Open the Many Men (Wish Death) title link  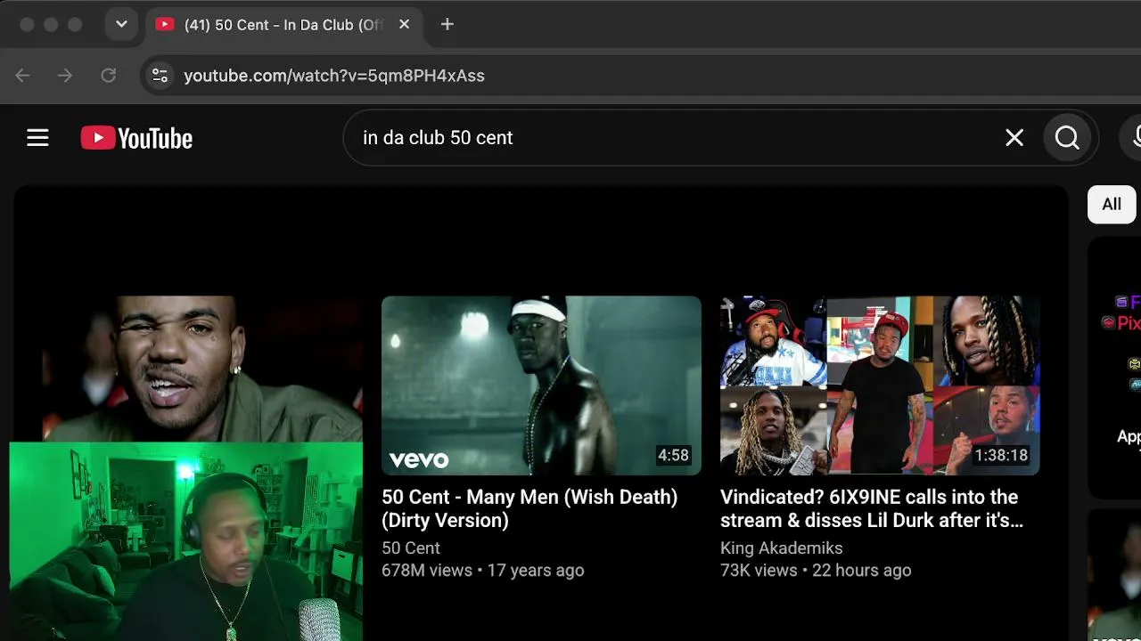click(529, 508)
